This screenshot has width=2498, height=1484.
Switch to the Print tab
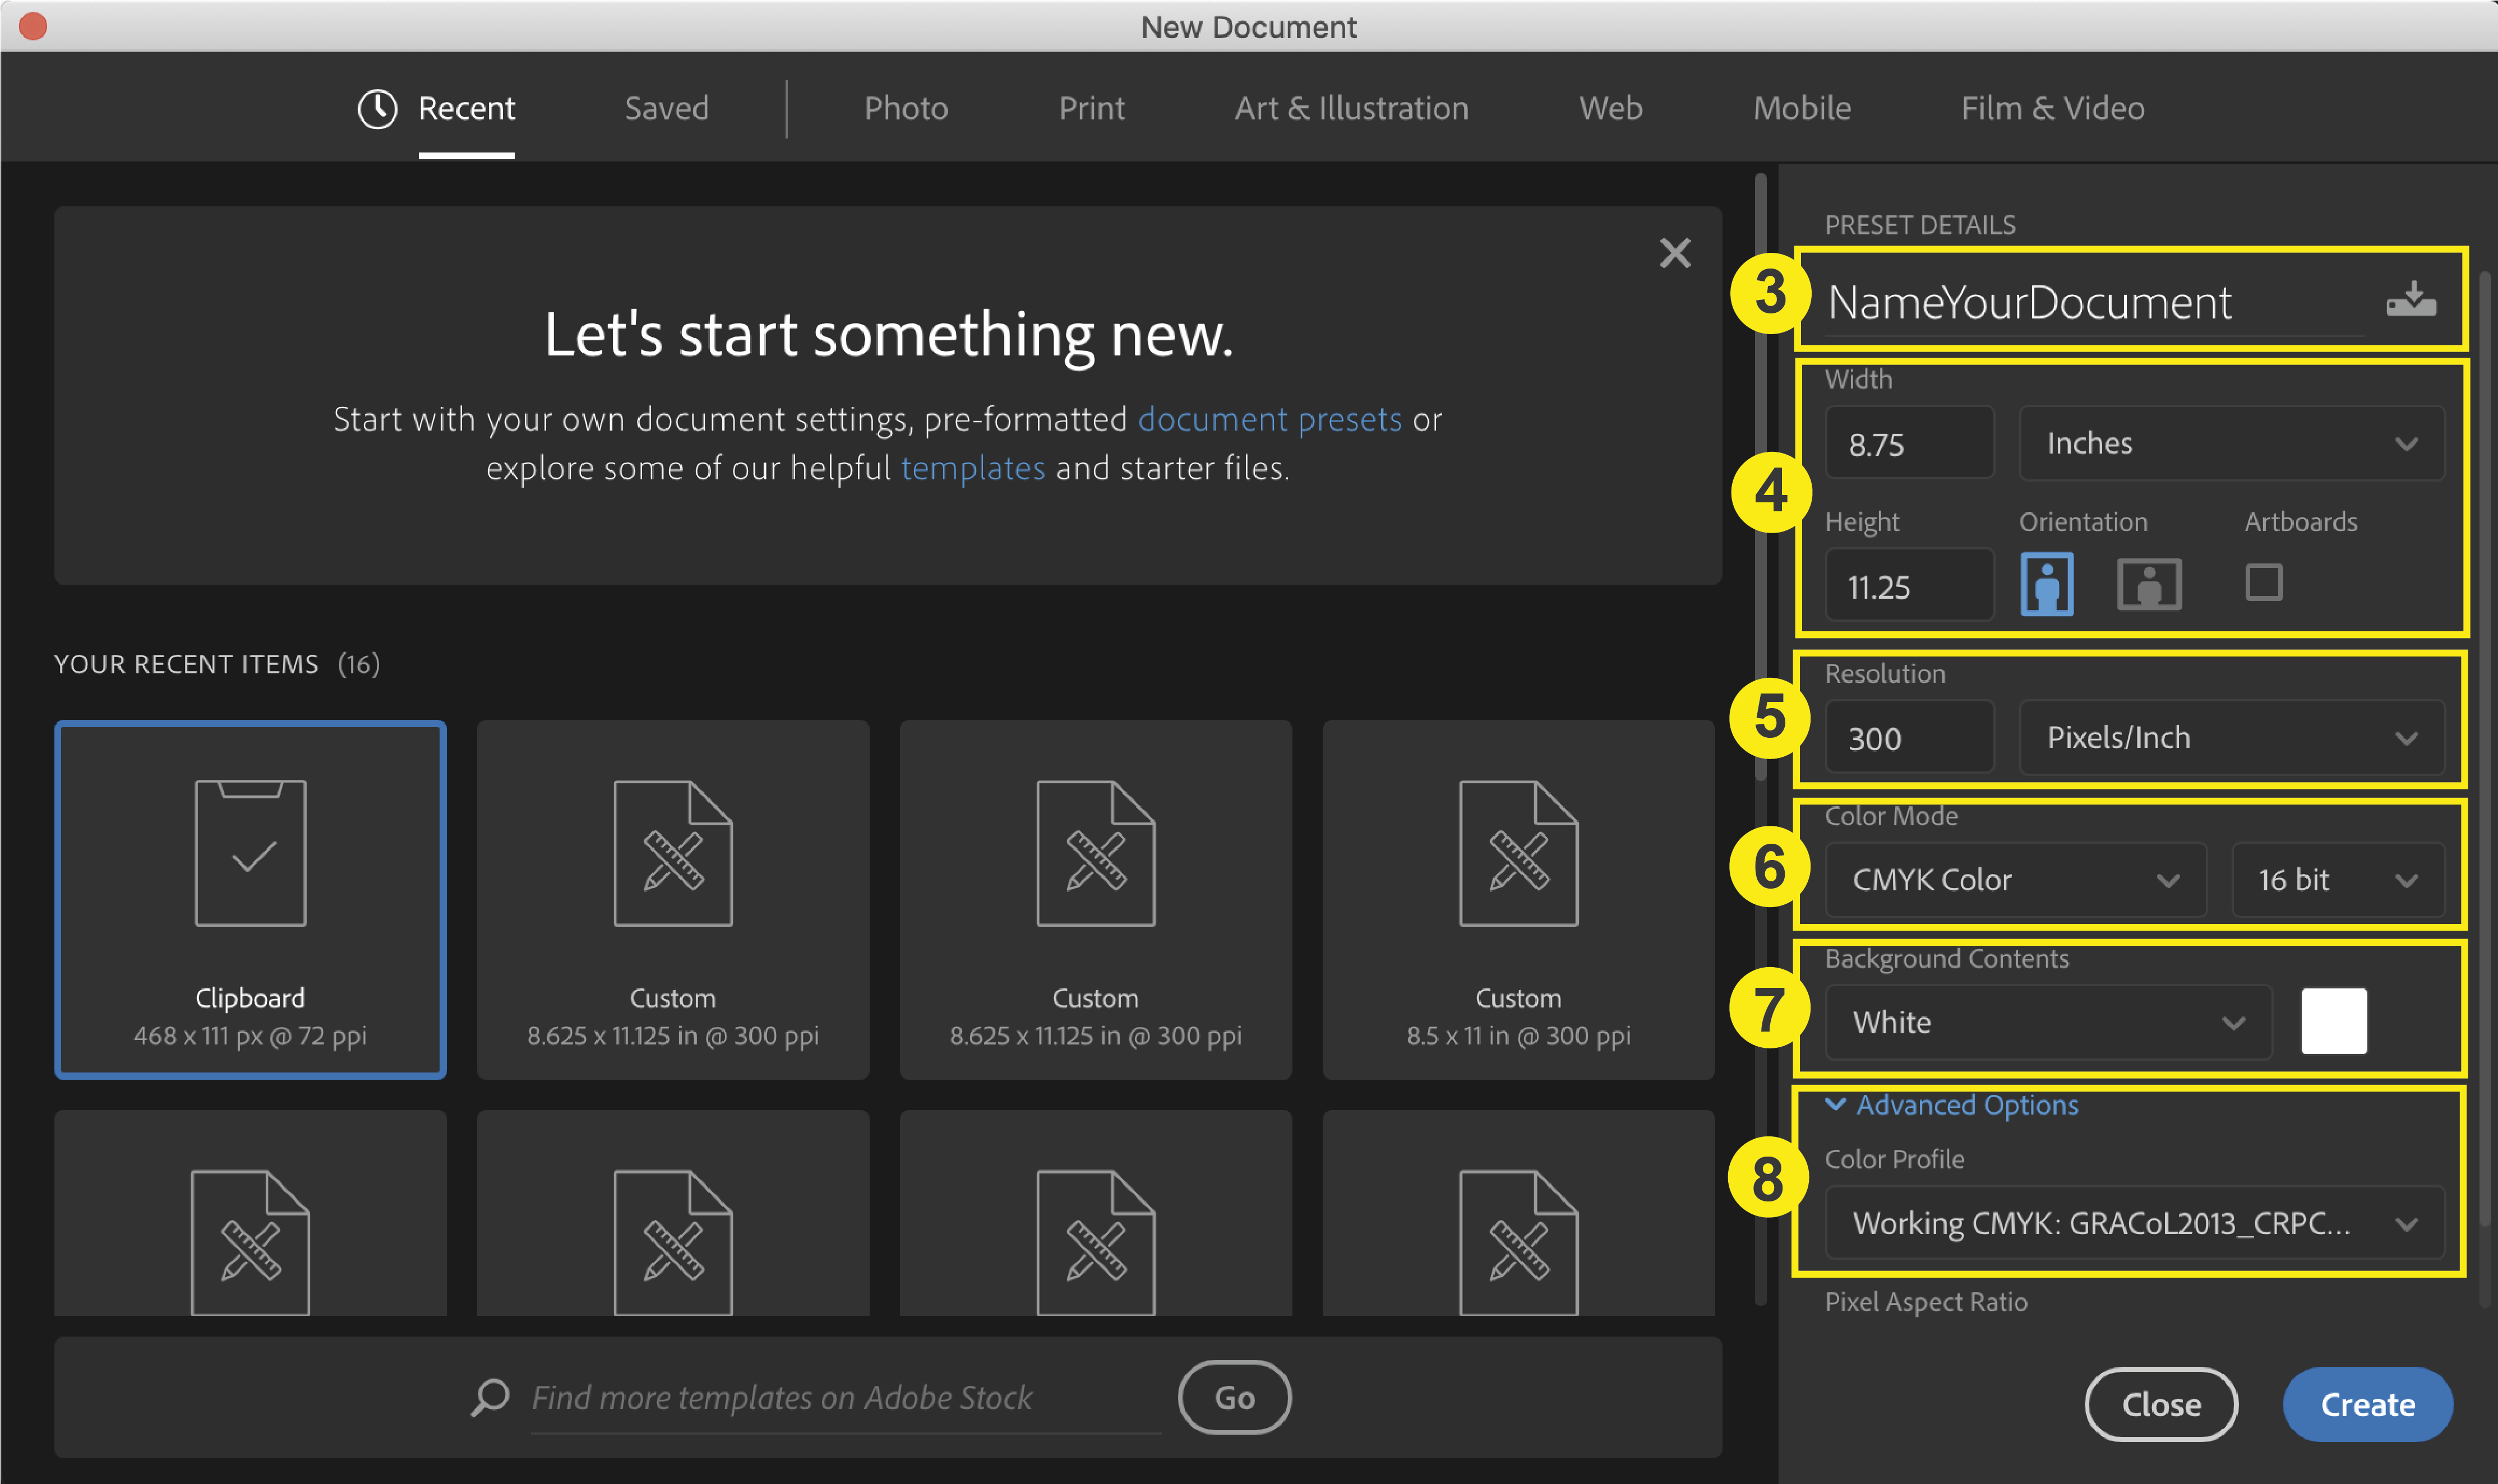tap(1091, 108)
